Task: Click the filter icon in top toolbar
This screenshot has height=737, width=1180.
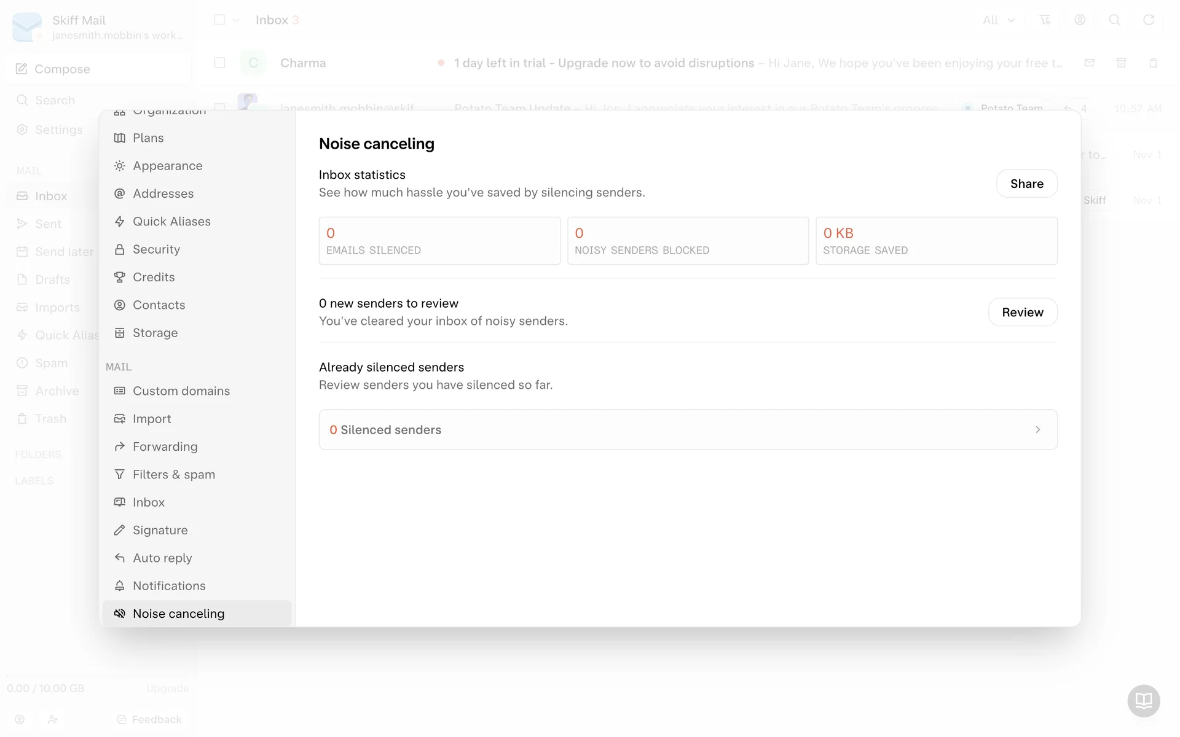Action: [x=1045, y=20]
